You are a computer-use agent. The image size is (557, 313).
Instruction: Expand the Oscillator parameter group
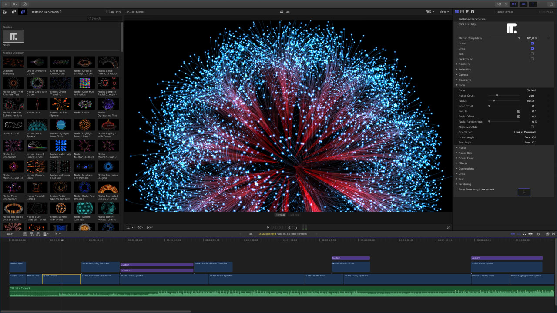(x=456, y=64)
